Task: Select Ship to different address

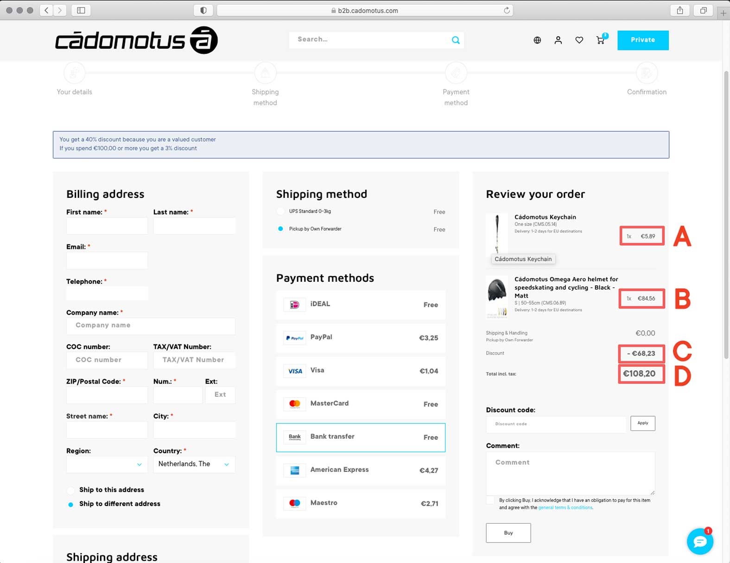Action: 70,504
